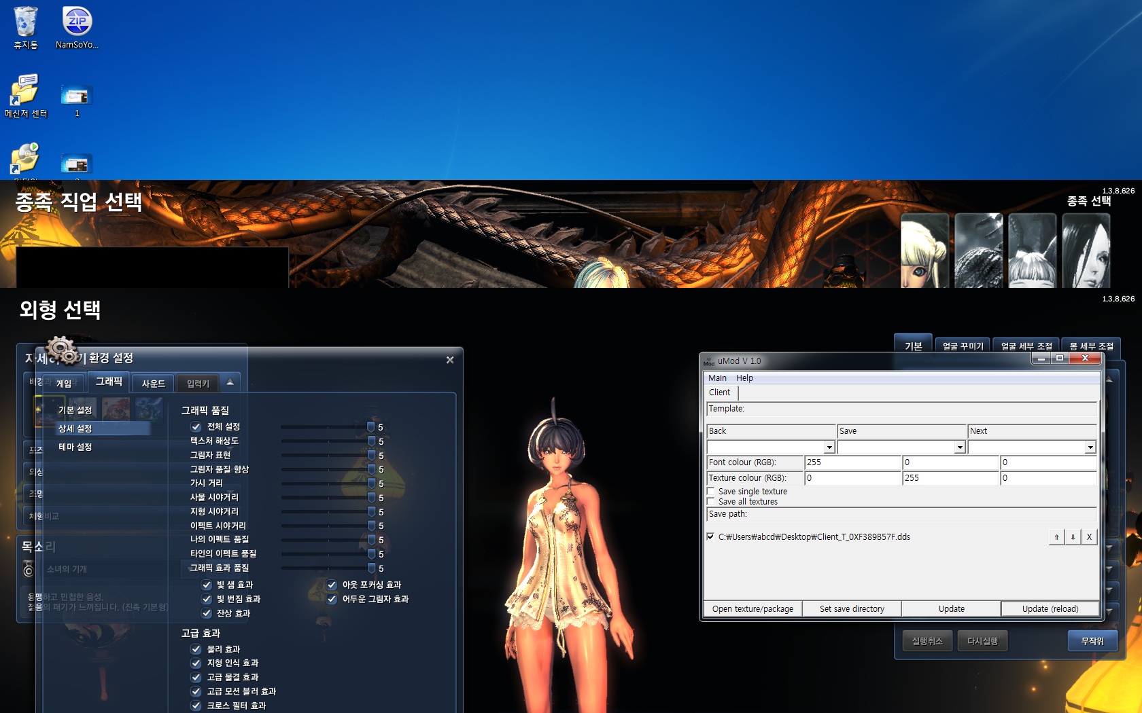Click the collapse arrow next to the 입력키 tab
This screenshot has width=1142, height=713.
[230, 383]
